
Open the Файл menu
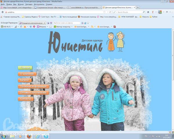3,5
